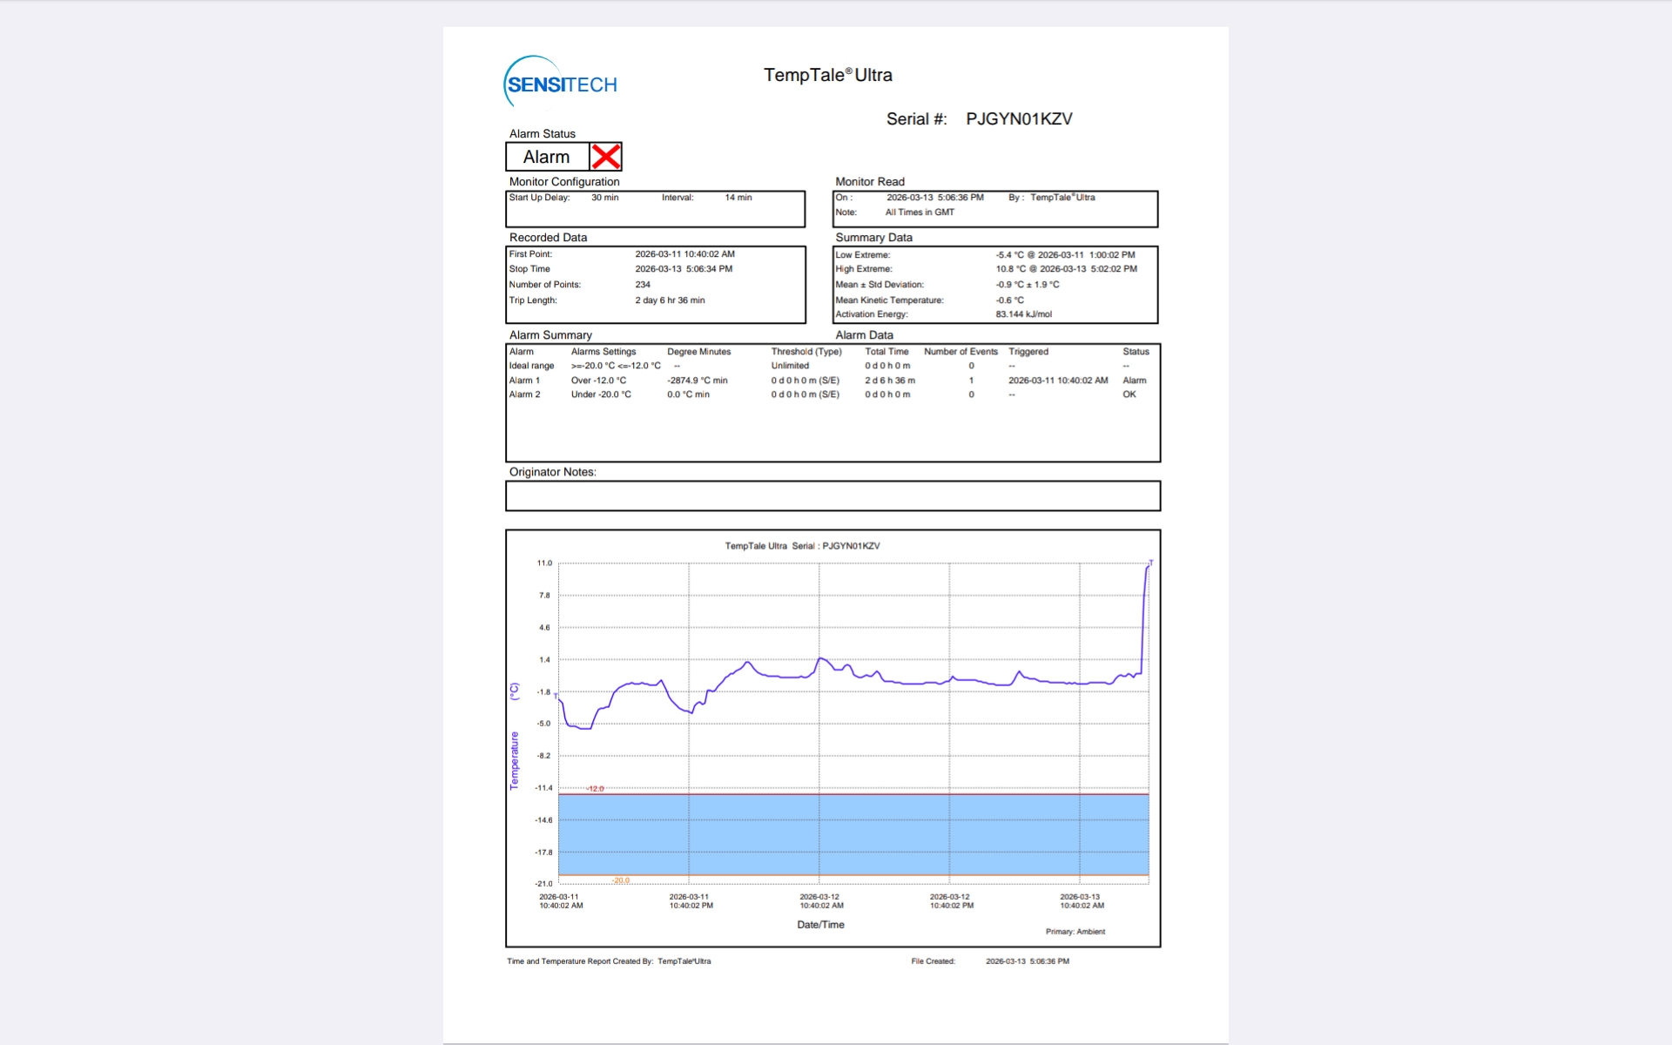Click the serial number PJGYN01KZV in header
This screenshot has width=1672, height=1045.
pyautogui.click(x=1019, y=119)
